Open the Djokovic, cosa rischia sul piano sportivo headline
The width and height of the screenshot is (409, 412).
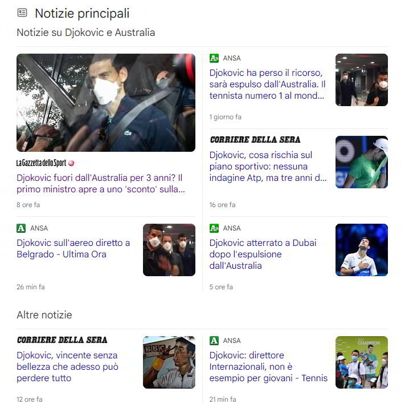point(268,166)
